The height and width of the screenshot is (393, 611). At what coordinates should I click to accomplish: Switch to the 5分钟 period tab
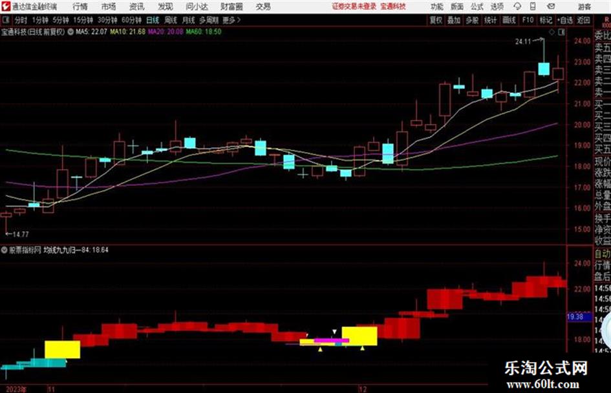(60, 20)
